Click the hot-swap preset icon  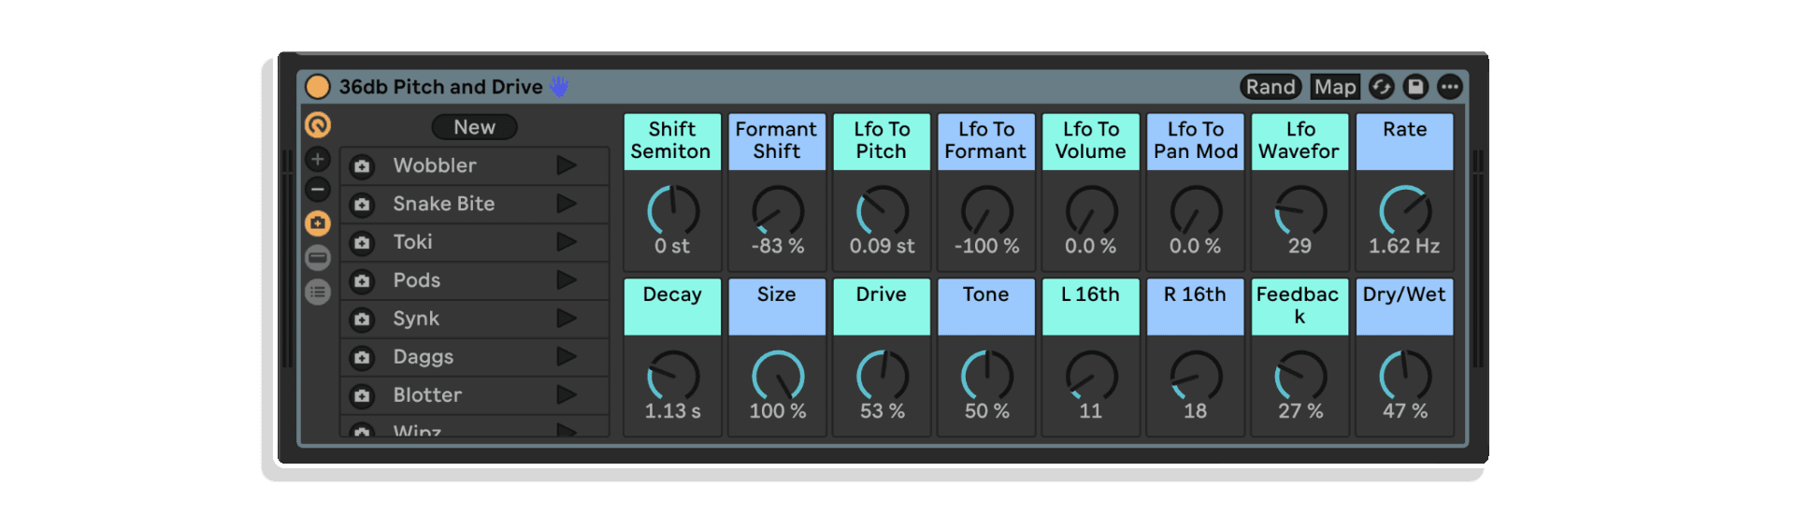coord(1382,87)
